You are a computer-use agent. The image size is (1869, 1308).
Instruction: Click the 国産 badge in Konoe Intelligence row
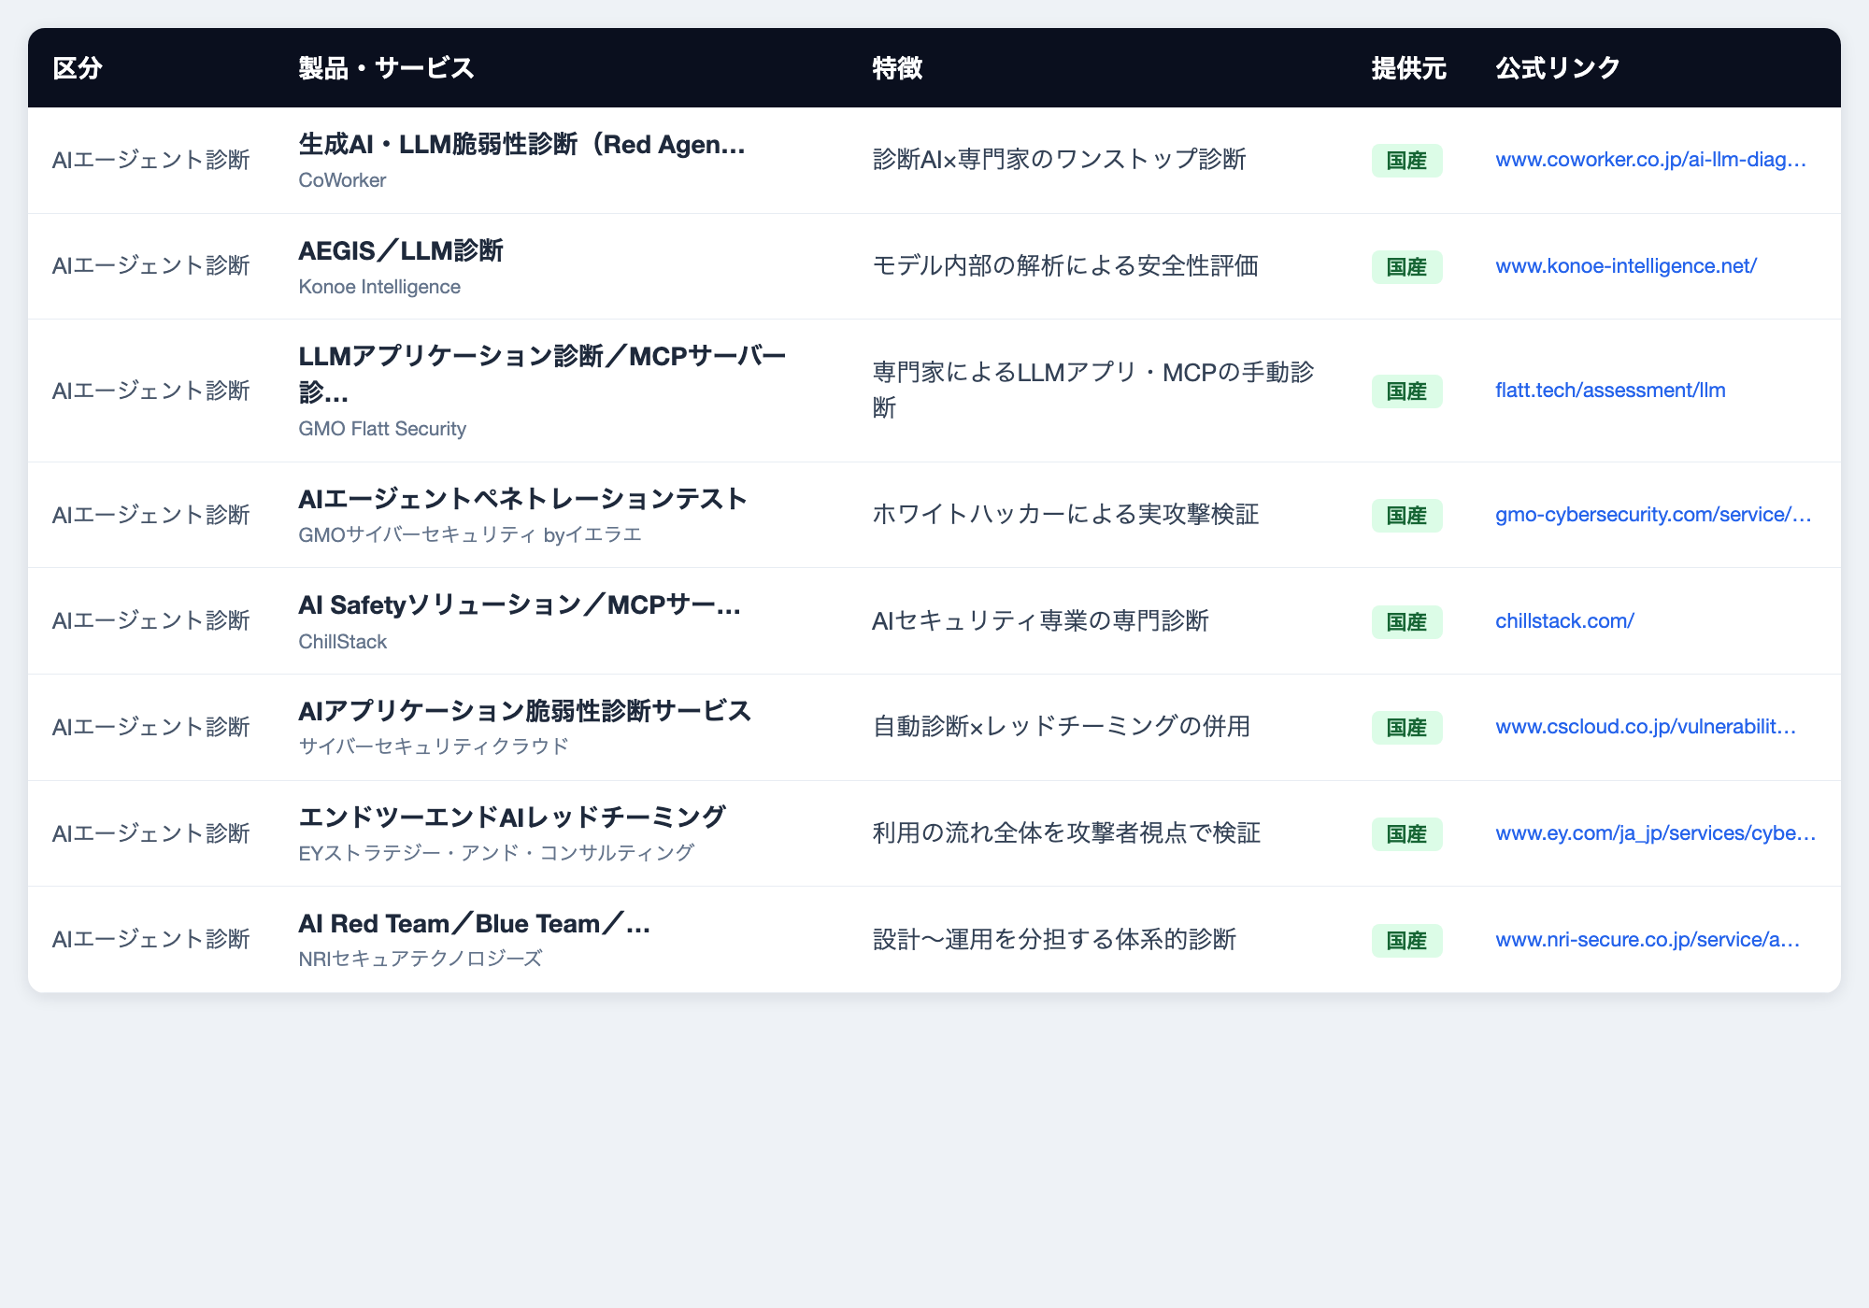1406,267
